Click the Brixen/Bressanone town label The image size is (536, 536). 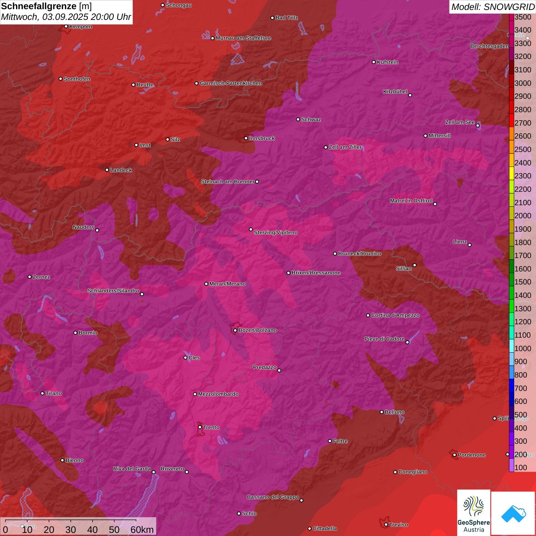pos(316,273)
